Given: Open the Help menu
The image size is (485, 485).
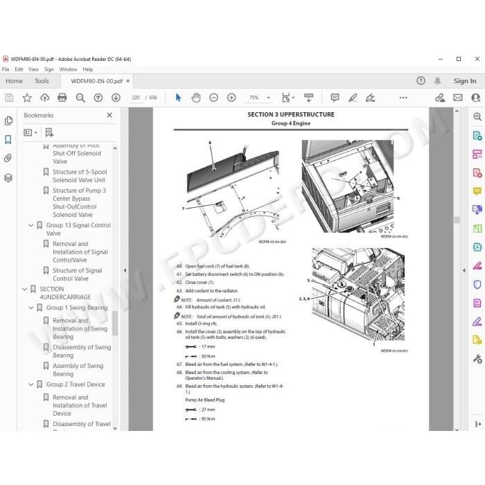Looking at the screenshot, I should (88, 69).
